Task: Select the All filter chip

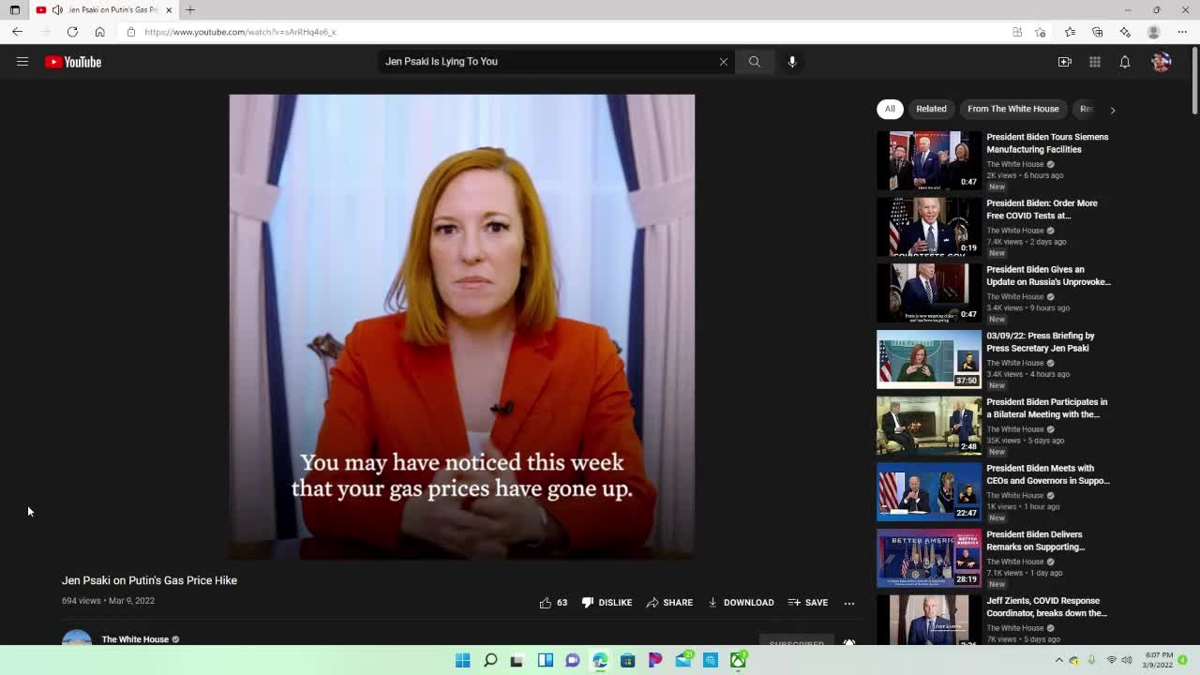Action: click(890, 109)
